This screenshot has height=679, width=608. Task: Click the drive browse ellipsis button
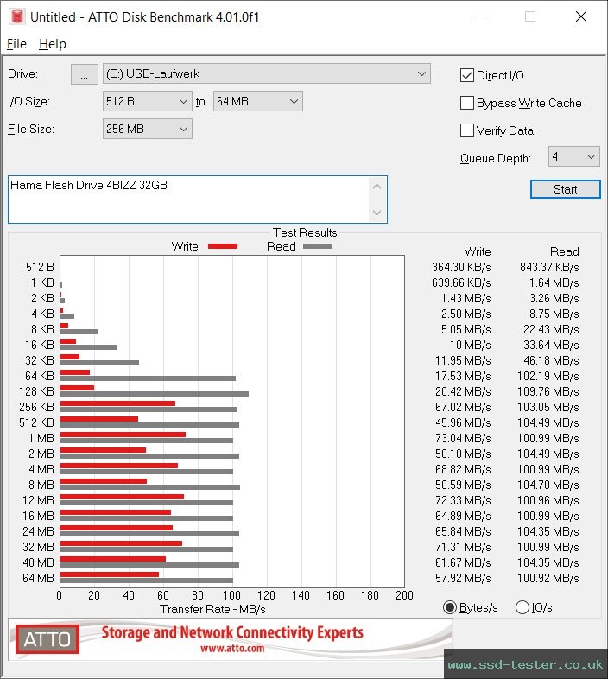(84, 74)
